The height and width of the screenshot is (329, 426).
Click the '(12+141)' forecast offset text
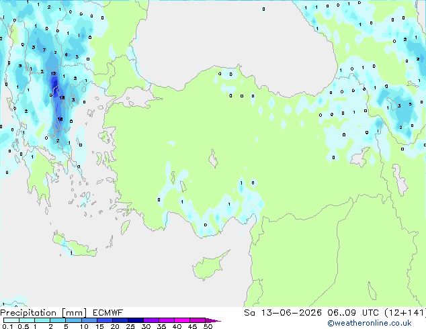404,313
